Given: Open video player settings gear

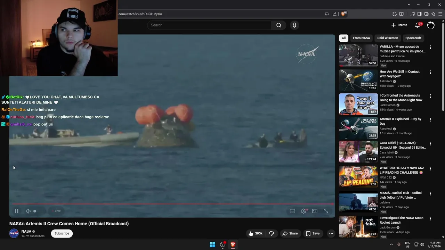Looking at the screenshot, I should (x=304, y=211).
